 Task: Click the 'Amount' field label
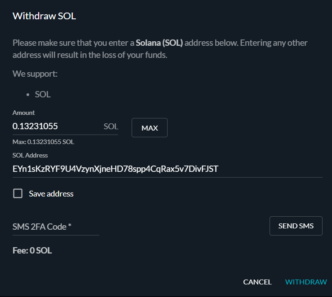click(23, 113)
